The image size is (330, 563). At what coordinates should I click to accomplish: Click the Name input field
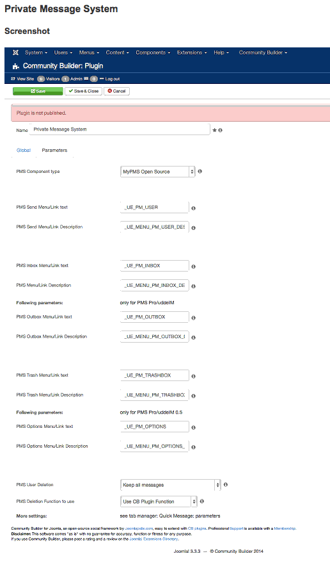120,129
